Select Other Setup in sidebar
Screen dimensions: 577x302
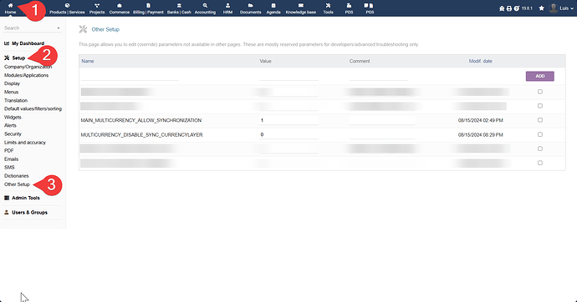click(17, 184)
